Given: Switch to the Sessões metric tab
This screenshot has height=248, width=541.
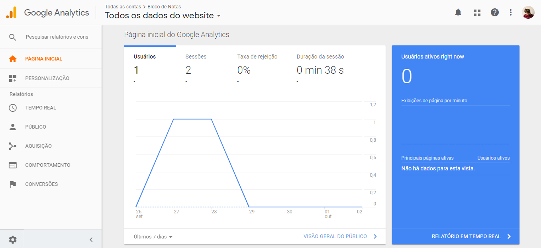Looking at the screenshot, I should pyautogui.click(x=196, y=64).
